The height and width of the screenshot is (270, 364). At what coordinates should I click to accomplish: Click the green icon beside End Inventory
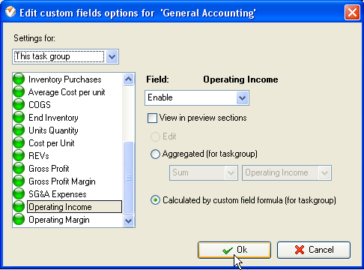point(19,117)
